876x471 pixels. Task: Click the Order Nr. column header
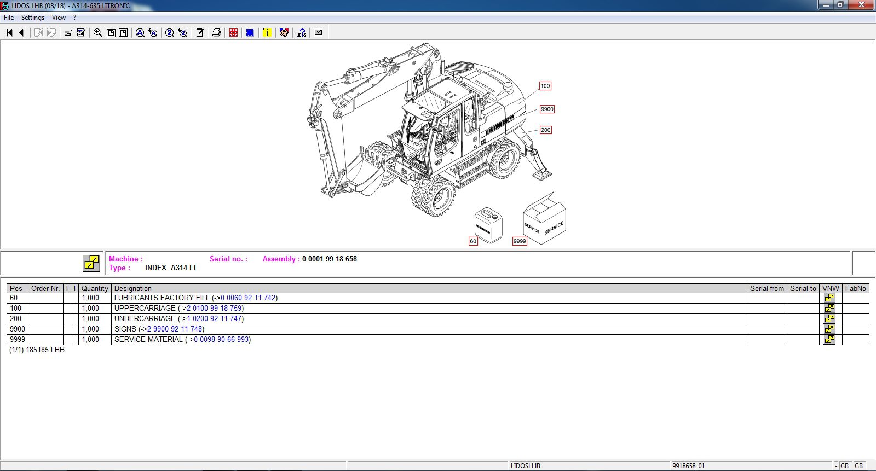point(45,288)
